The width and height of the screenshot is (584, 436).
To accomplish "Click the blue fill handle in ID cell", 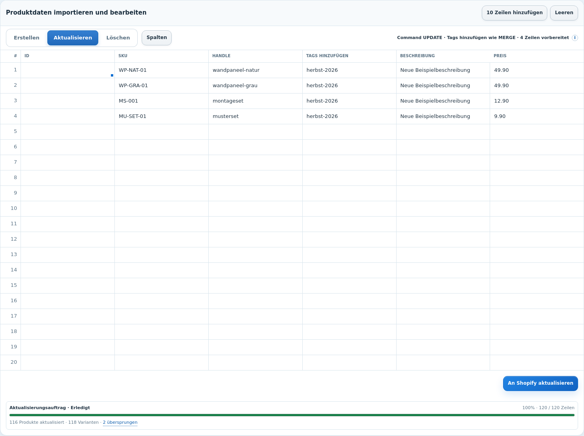I will click(x=112, y=75).
